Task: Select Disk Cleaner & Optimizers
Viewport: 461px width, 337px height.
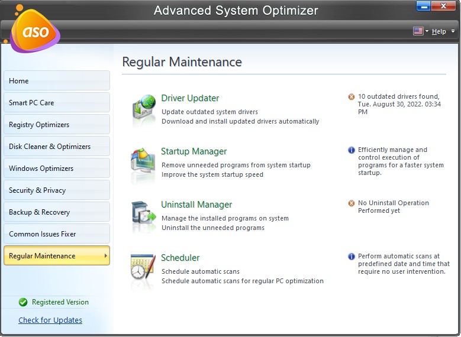Action: click(x=57, y=146)
